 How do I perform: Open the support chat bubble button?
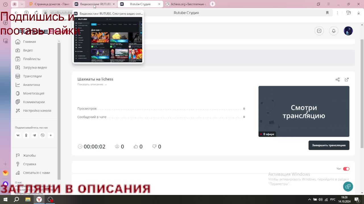pyautogui.click(x=348, y=186)
